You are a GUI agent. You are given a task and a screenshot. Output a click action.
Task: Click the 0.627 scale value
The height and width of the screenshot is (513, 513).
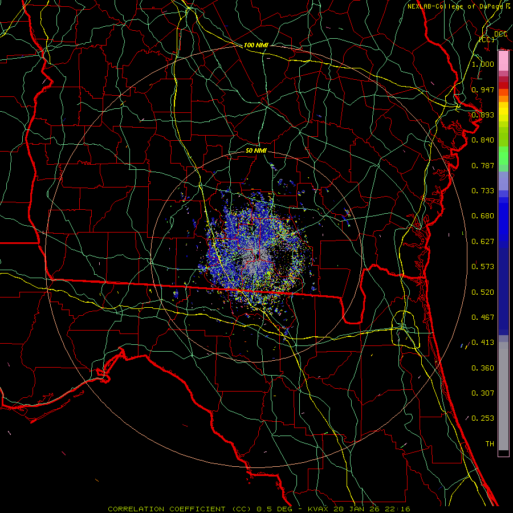(483, 242)
